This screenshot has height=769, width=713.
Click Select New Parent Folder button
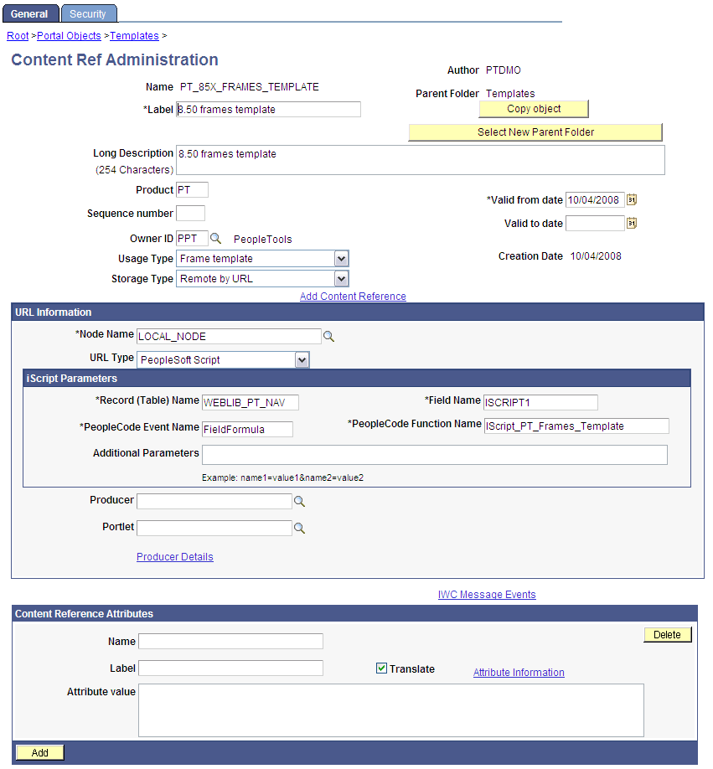(x=535, y=132)
